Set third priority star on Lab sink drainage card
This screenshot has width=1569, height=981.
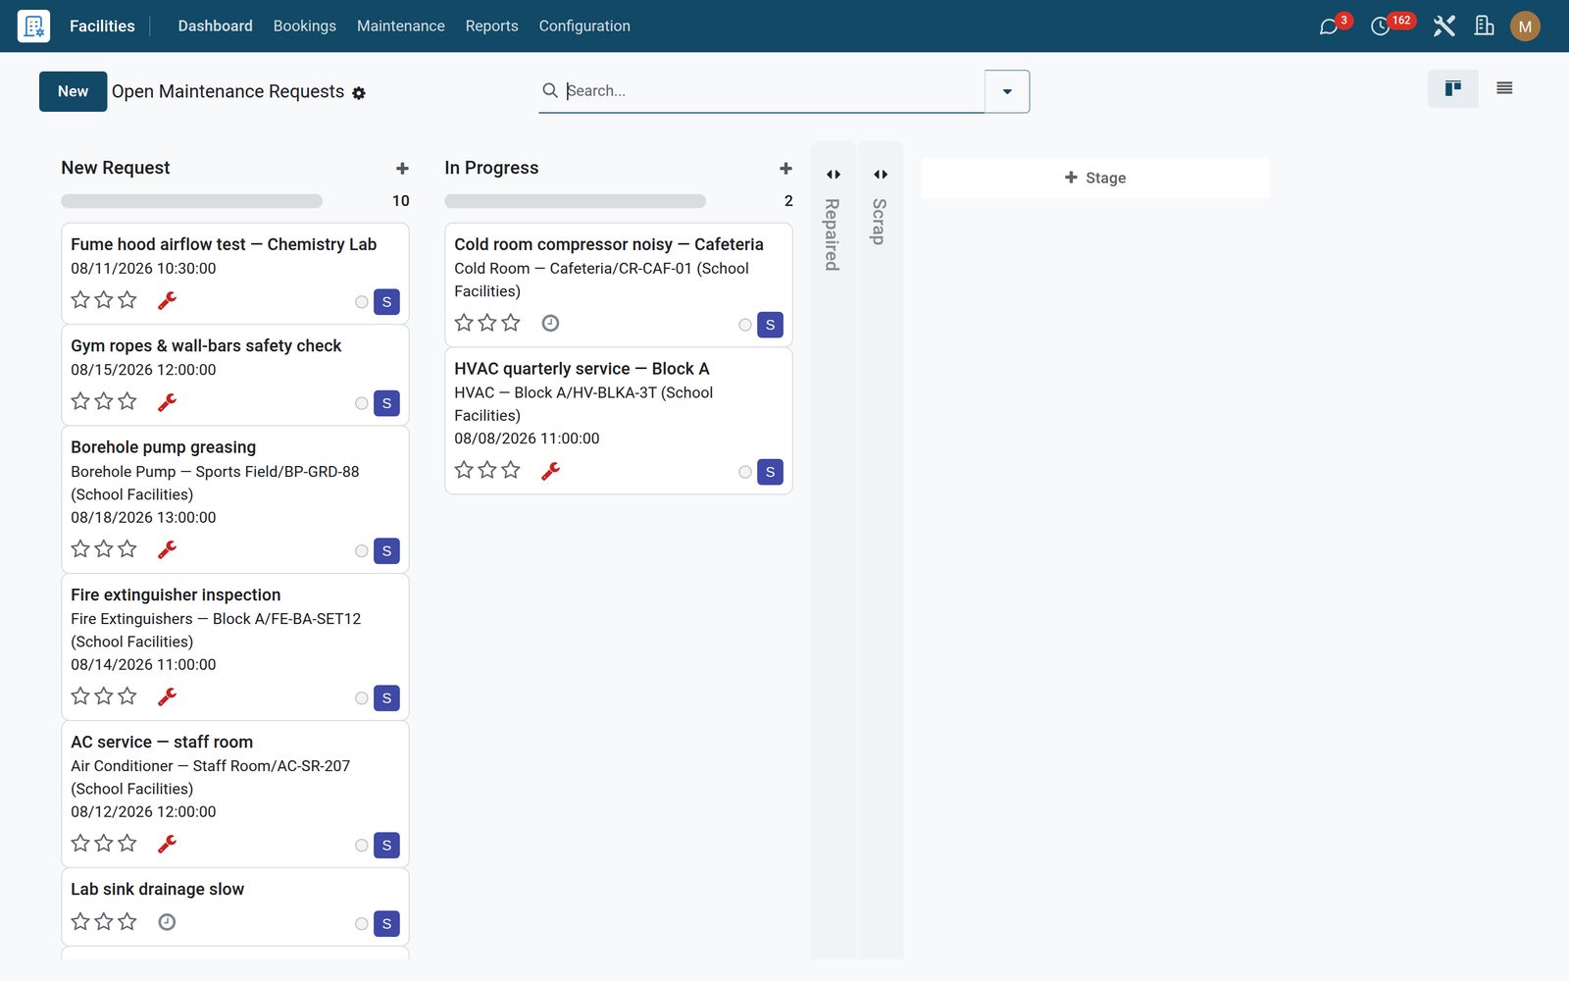(x=127, y=921)
